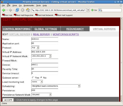Viewport: 123px width, 106px height.
Task: Reload page with the refresh icon
Action: pyautogui.click(x=17, y=10)
